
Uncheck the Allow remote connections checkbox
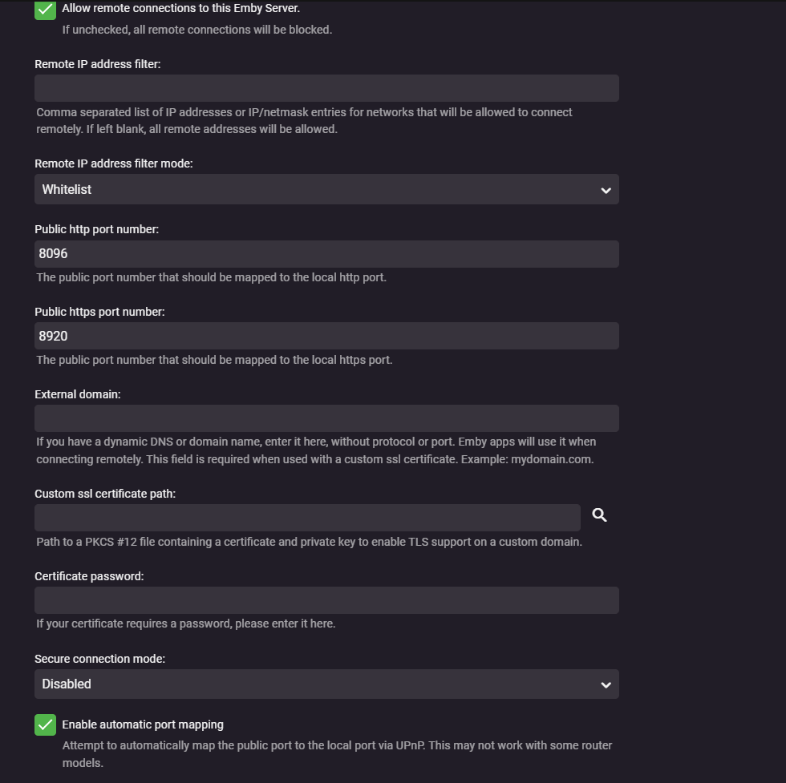[x=46, y=10]
